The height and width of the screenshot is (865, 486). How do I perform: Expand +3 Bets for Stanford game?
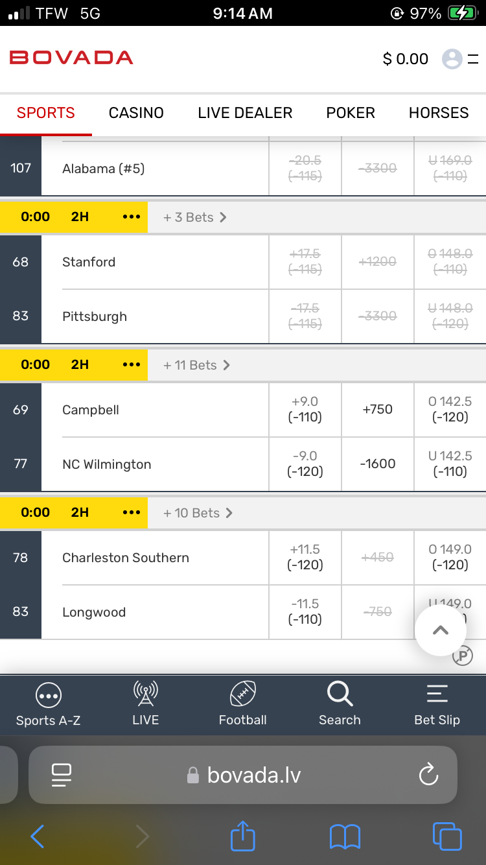194,217
